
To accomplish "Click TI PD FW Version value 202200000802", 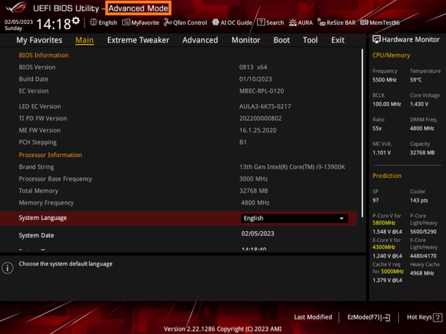I will tap(260, 118).
